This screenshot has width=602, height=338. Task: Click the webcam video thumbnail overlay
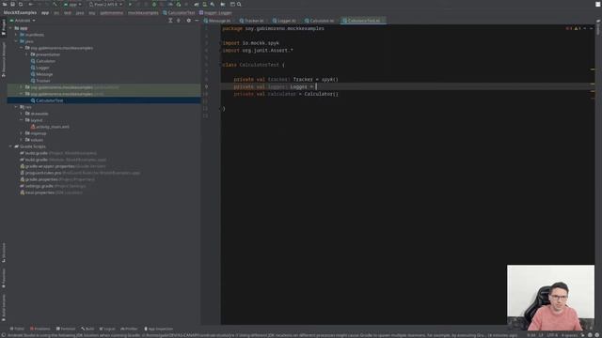point(550,298)
